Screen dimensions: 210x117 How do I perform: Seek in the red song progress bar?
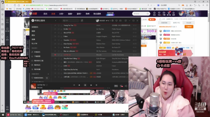[x=85, y=88]
